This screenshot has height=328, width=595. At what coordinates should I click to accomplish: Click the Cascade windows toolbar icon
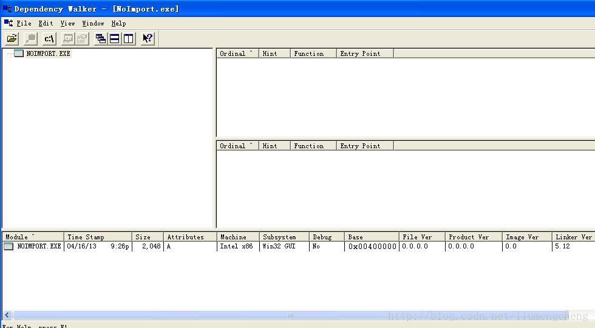point(101,38)
